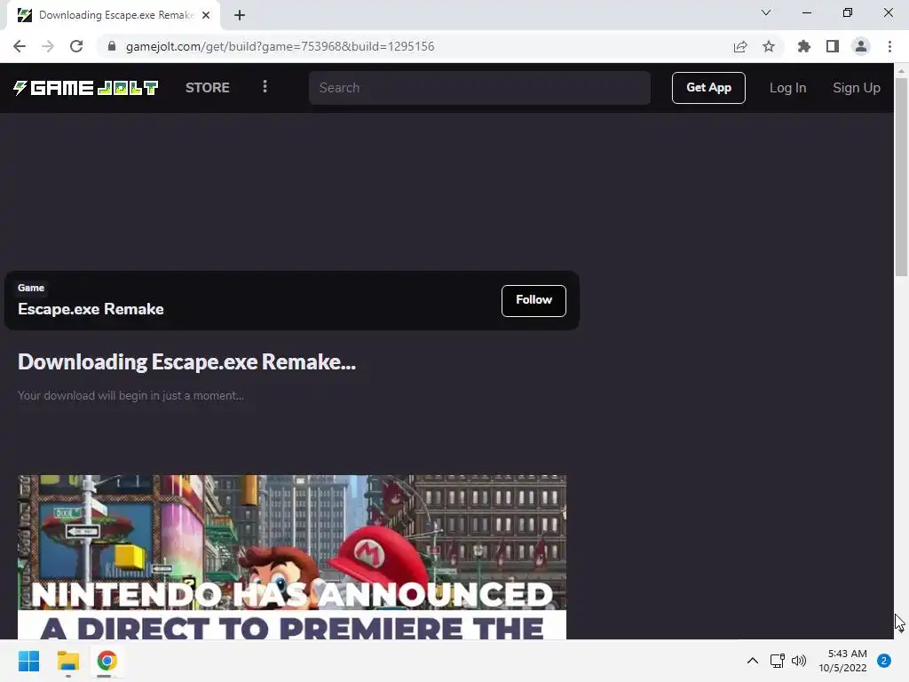Click the Game Jolt Search field
The height and width of the screenshot is (682, 909).
479,88
